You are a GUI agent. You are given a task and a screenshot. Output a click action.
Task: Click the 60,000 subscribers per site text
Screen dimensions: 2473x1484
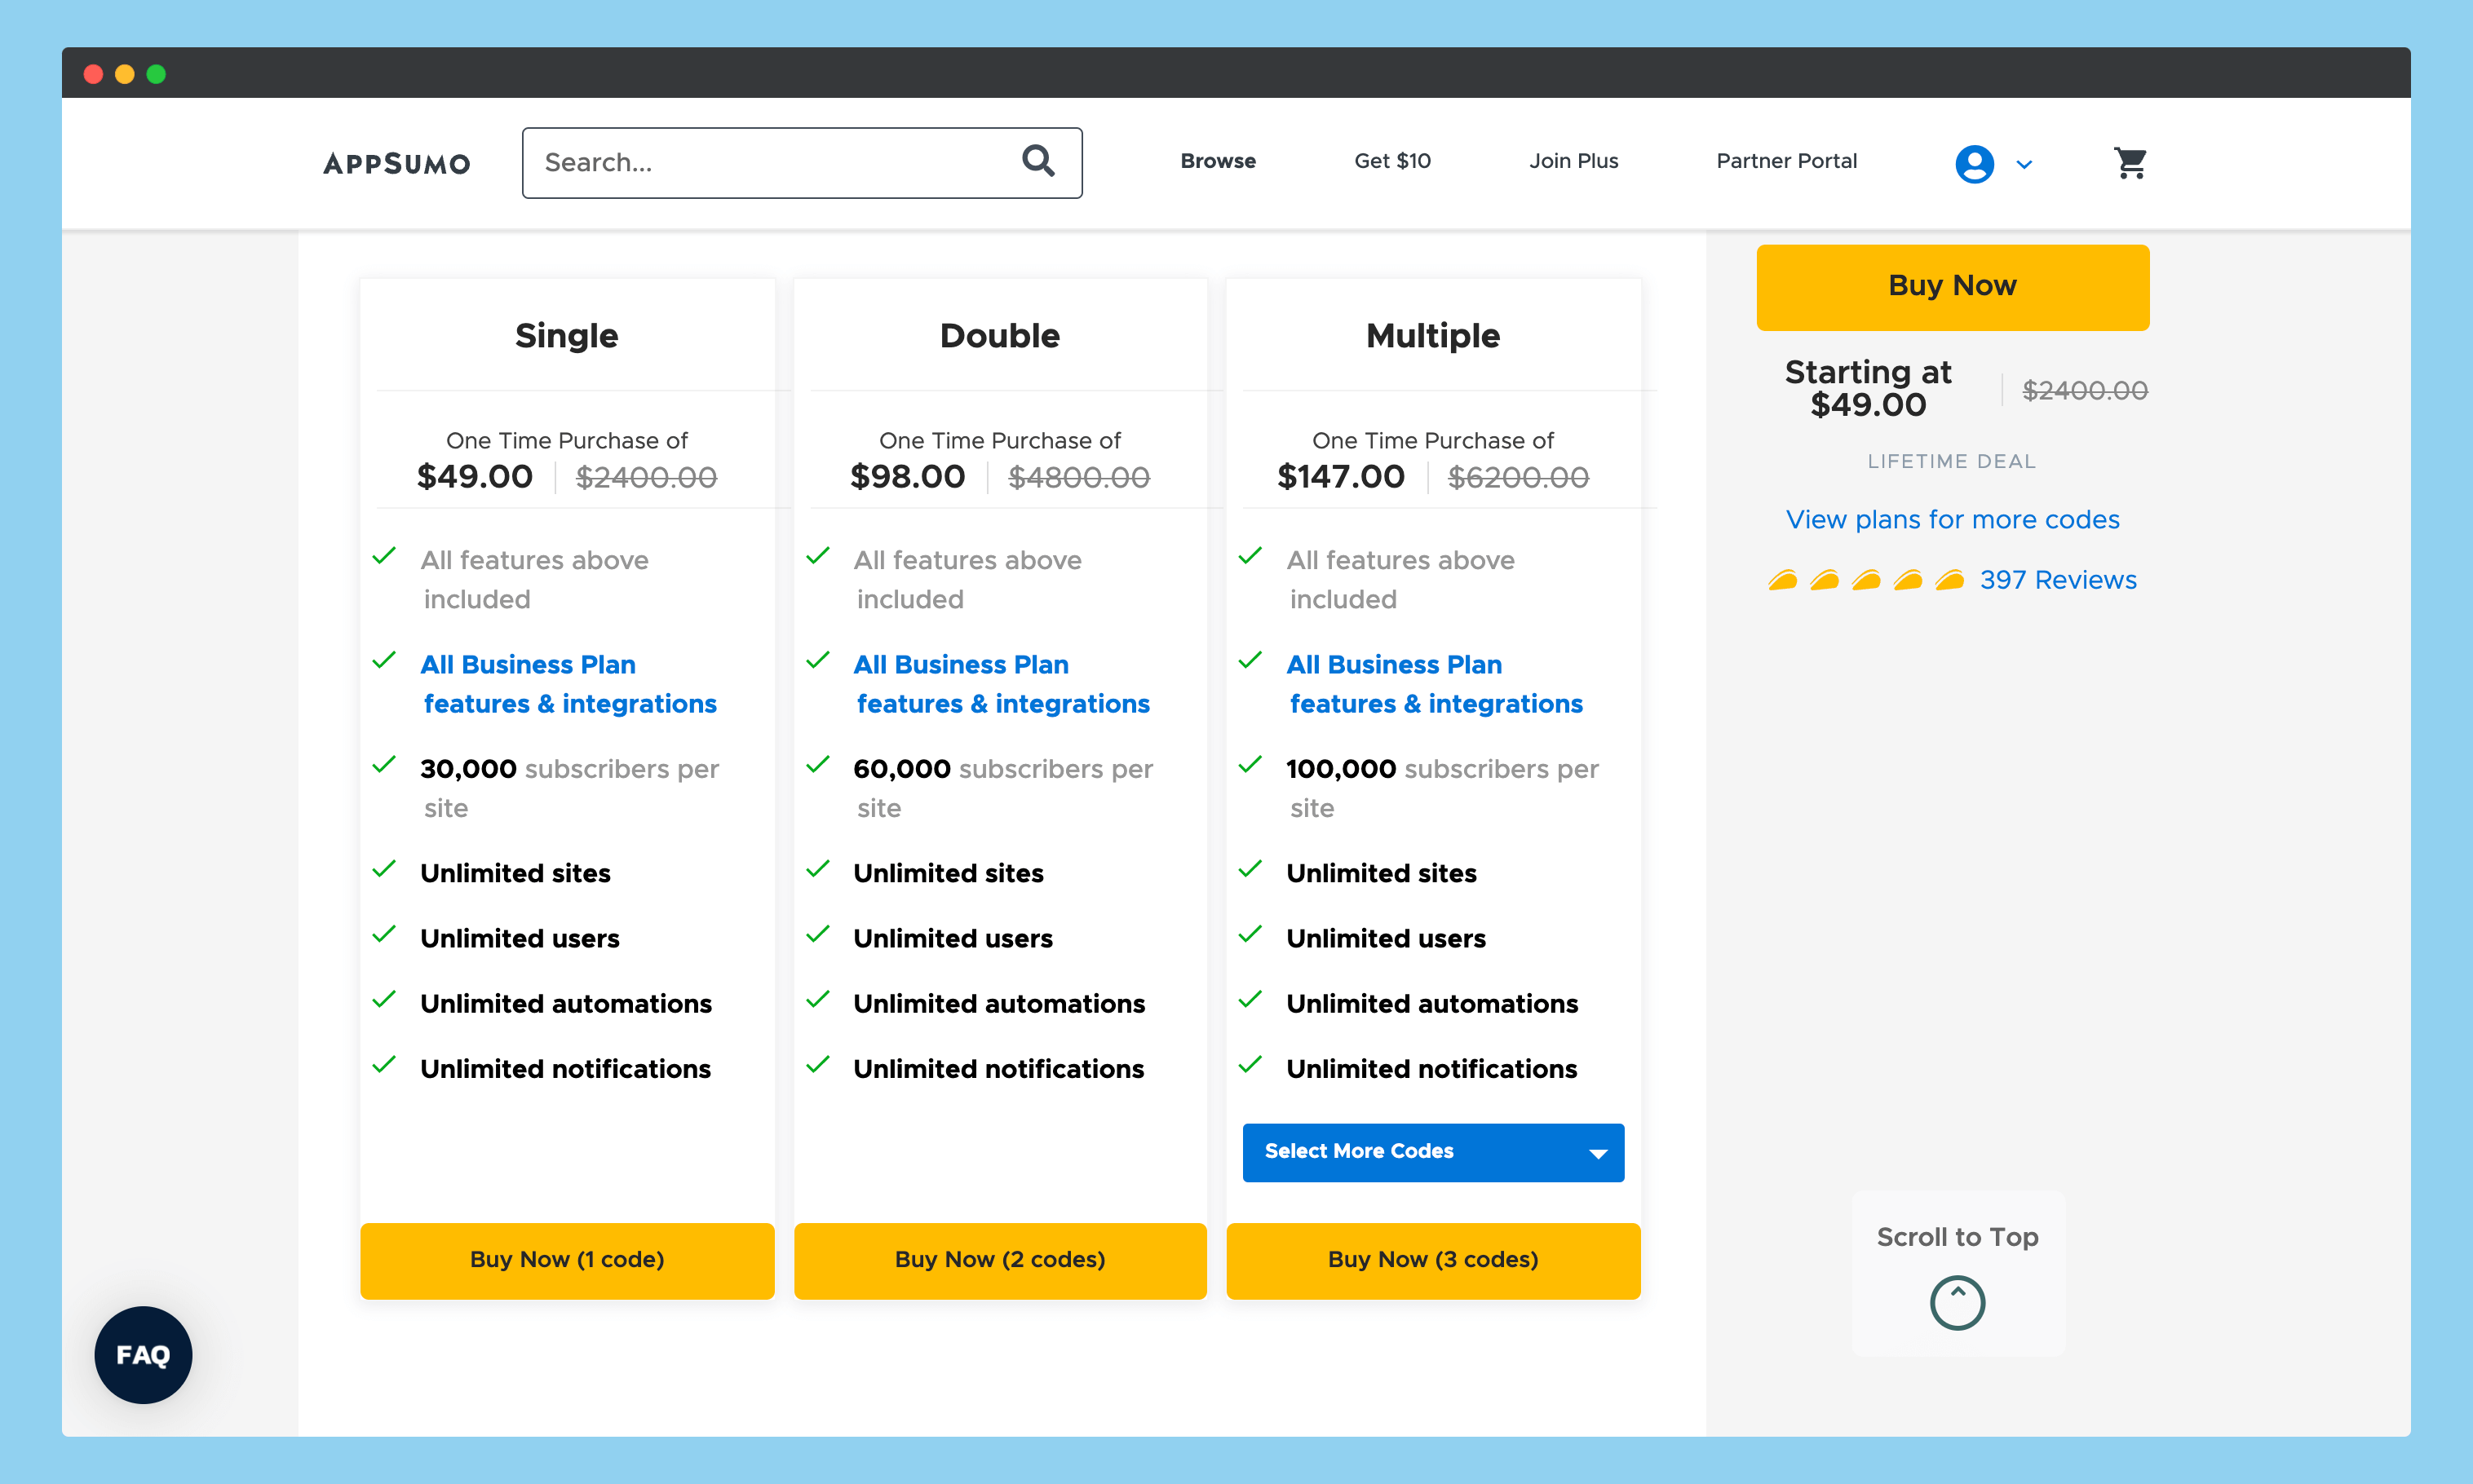pos(1003,788)
